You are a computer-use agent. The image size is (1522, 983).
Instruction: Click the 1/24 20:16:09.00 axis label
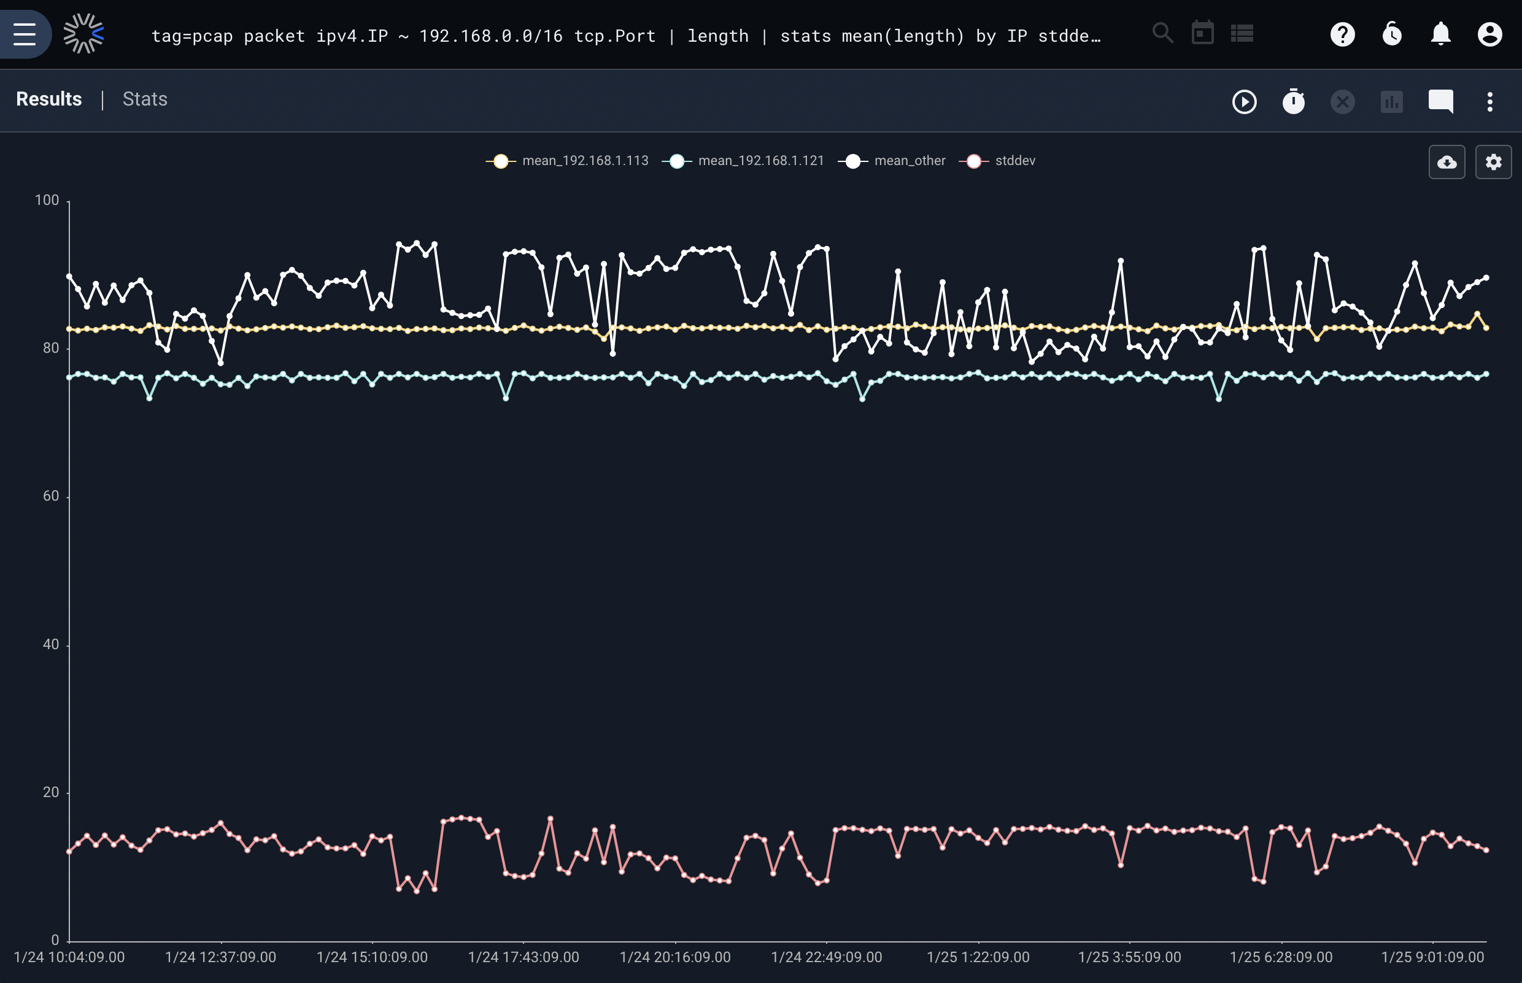[x=676, y=957]
